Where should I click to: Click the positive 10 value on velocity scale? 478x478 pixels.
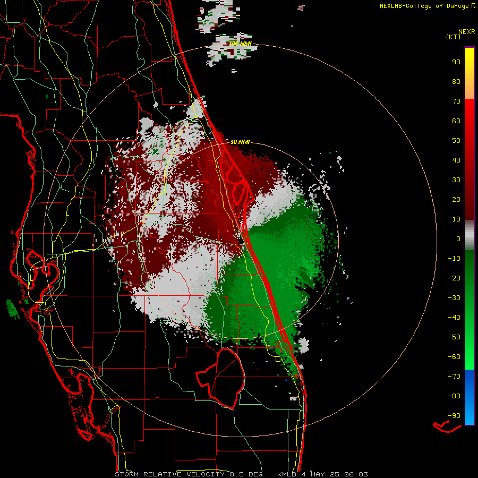tap(456, 219)
